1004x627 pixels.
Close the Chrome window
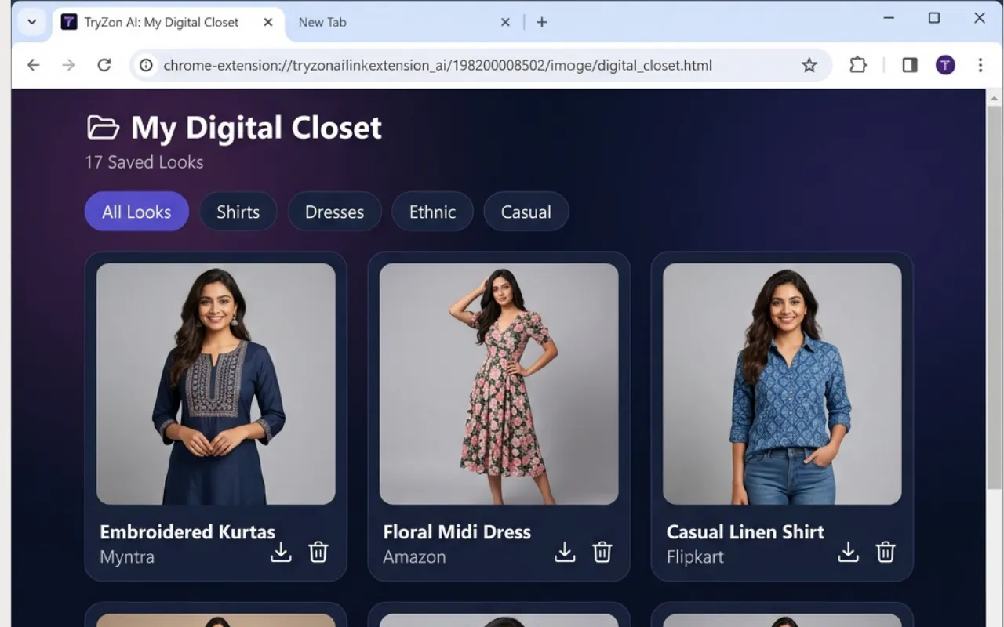point(980,18)
